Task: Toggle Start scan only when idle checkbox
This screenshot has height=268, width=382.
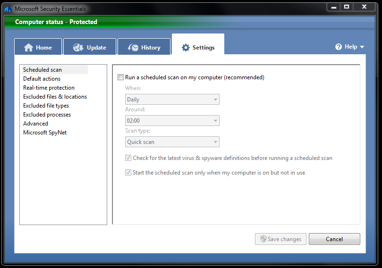Action: pos(128,173)
